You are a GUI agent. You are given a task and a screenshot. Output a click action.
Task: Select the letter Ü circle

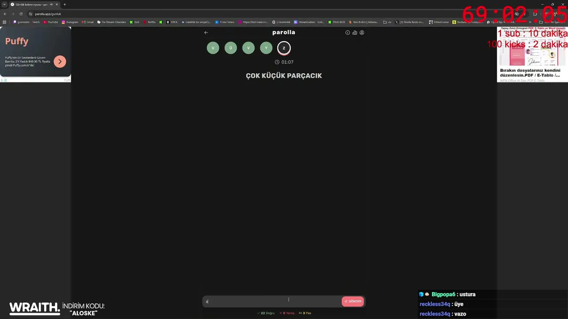tap(231, 48)
